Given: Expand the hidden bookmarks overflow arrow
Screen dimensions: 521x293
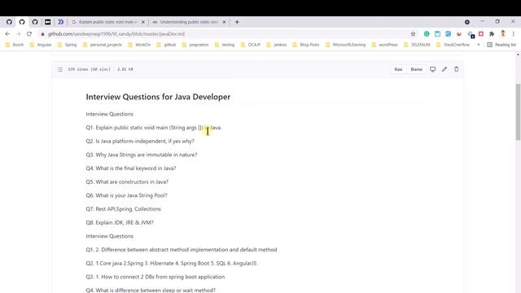Looking at the screenshot, I should coord(479,45).
